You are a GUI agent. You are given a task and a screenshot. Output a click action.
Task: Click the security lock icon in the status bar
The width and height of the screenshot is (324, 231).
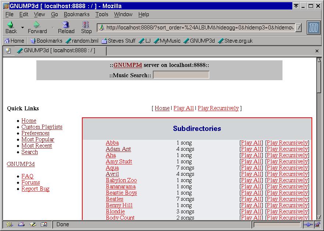tap(317, 225)
